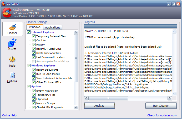The image size is (182, 119).
Task: Click the results horizontal scrollbar thumb
Action: 108,98
